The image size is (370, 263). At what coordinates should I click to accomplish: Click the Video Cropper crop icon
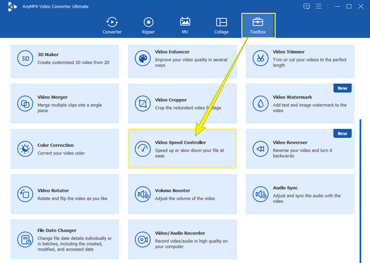[142, 103]
